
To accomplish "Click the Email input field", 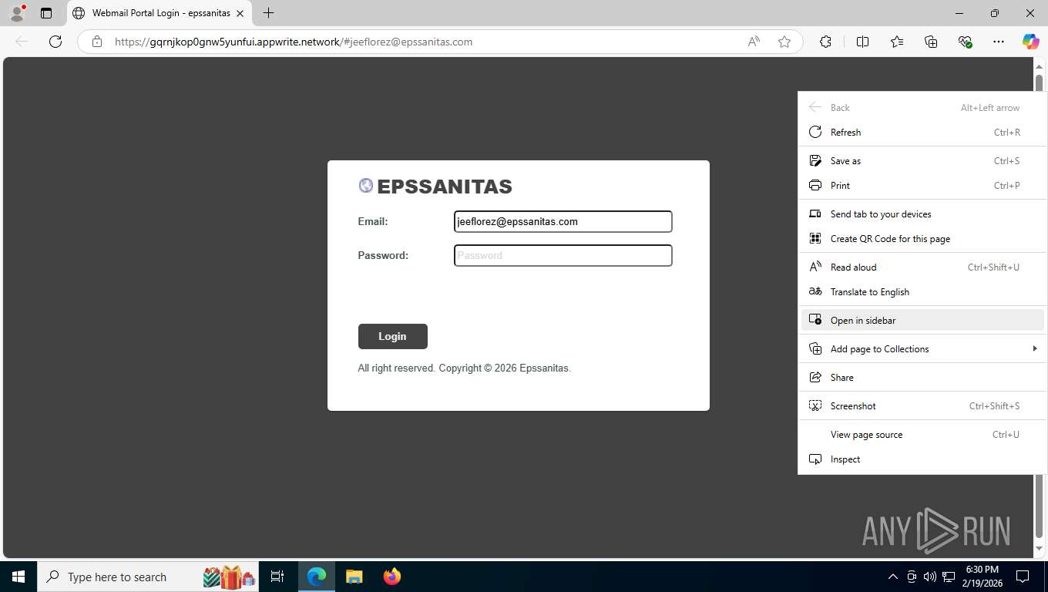I will [563, 221].
